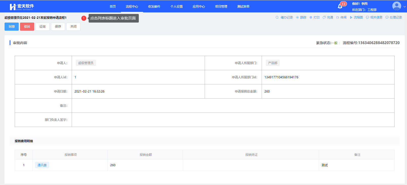
Task: Switch to the 流程中心 menu tab
Action: coord(132,7)
